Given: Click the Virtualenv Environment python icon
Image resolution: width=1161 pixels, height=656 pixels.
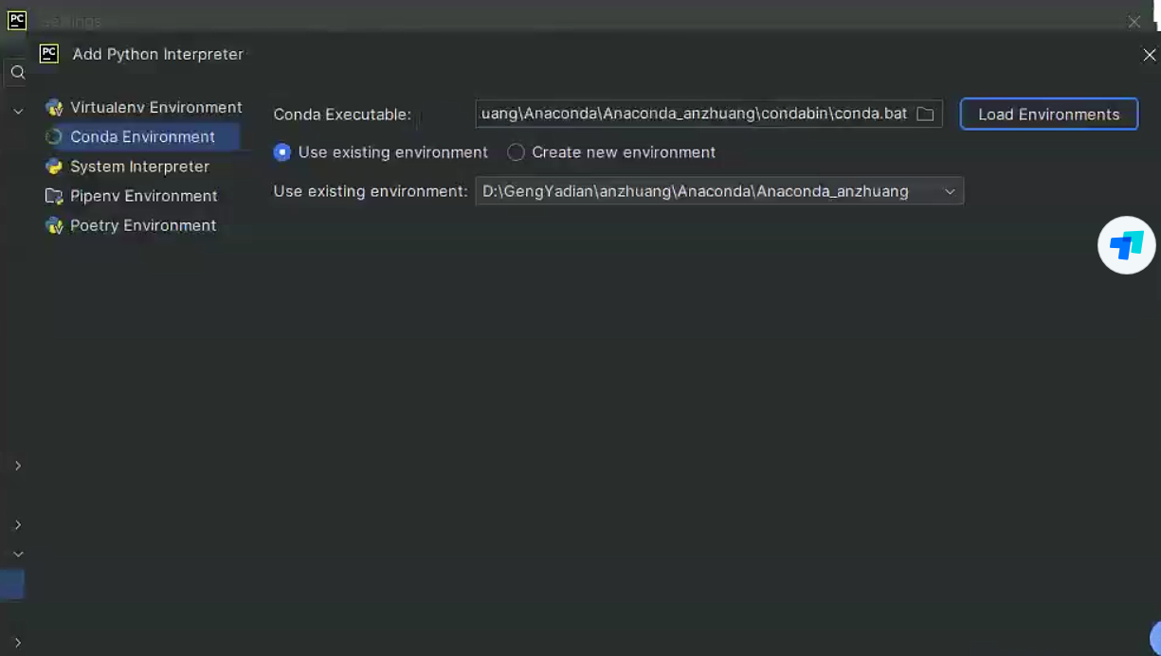Looking at the screenshot, I should tap(54, 108).
